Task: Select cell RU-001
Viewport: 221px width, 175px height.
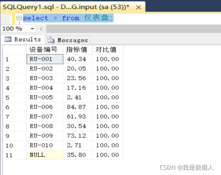Action: point(45,59)
